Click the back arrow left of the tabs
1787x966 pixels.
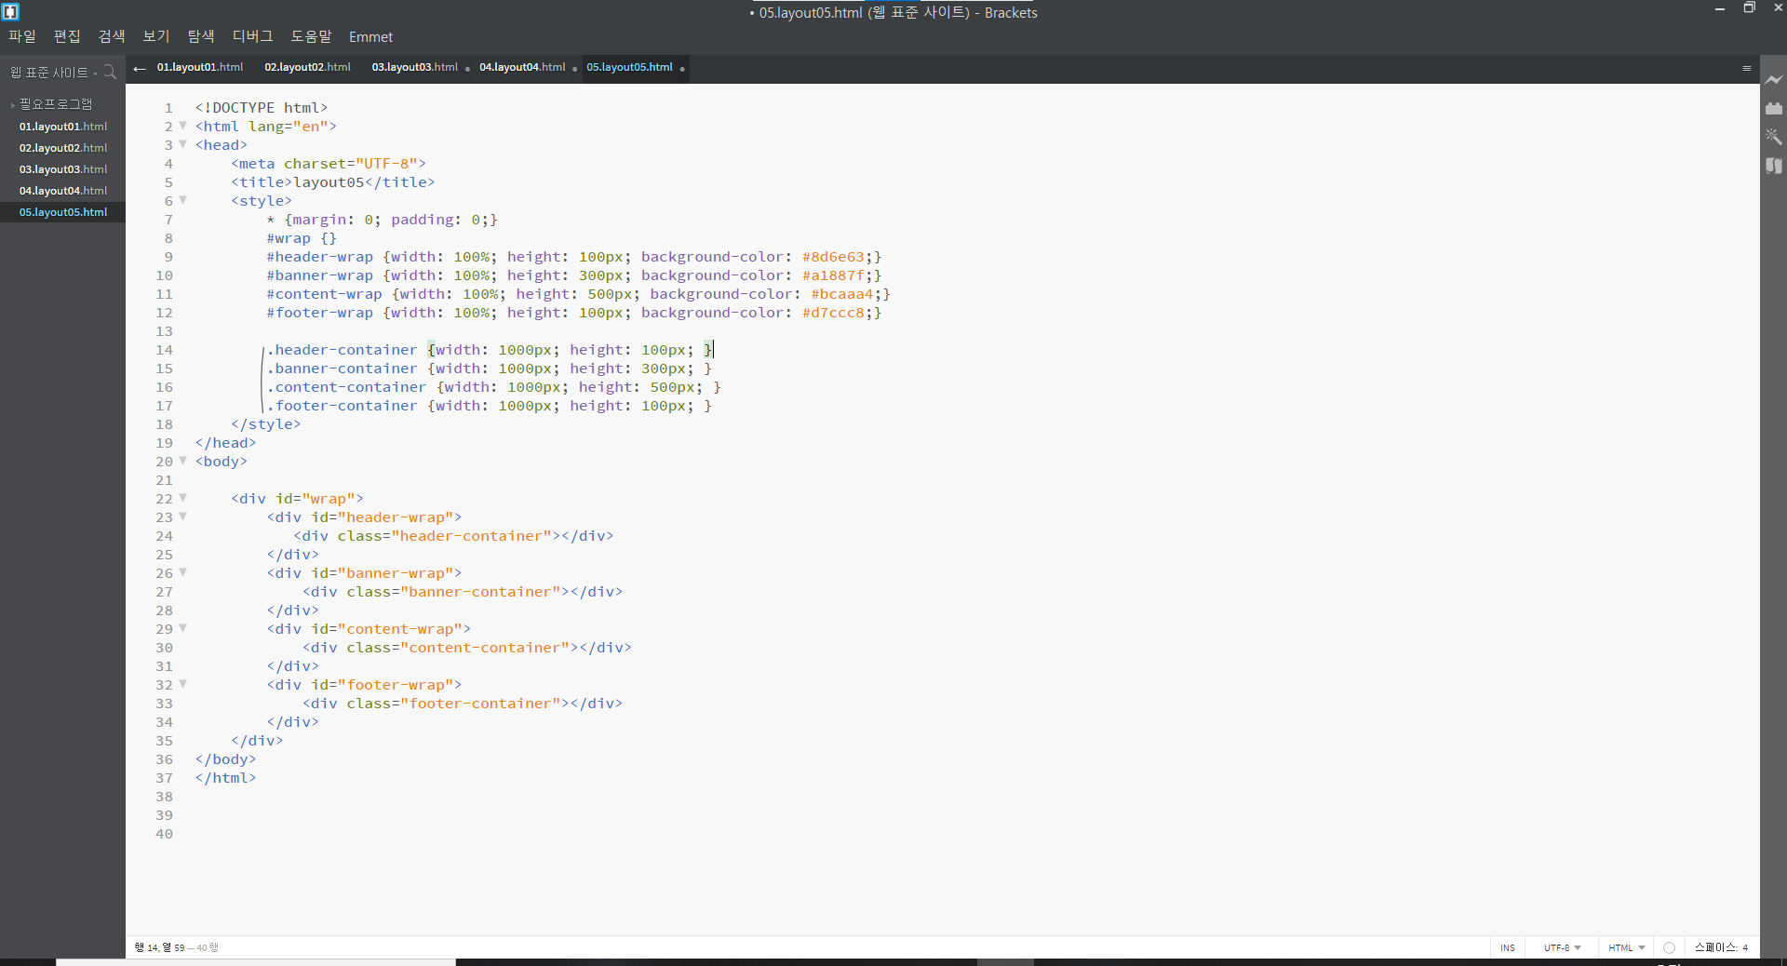tap(140, 68)
